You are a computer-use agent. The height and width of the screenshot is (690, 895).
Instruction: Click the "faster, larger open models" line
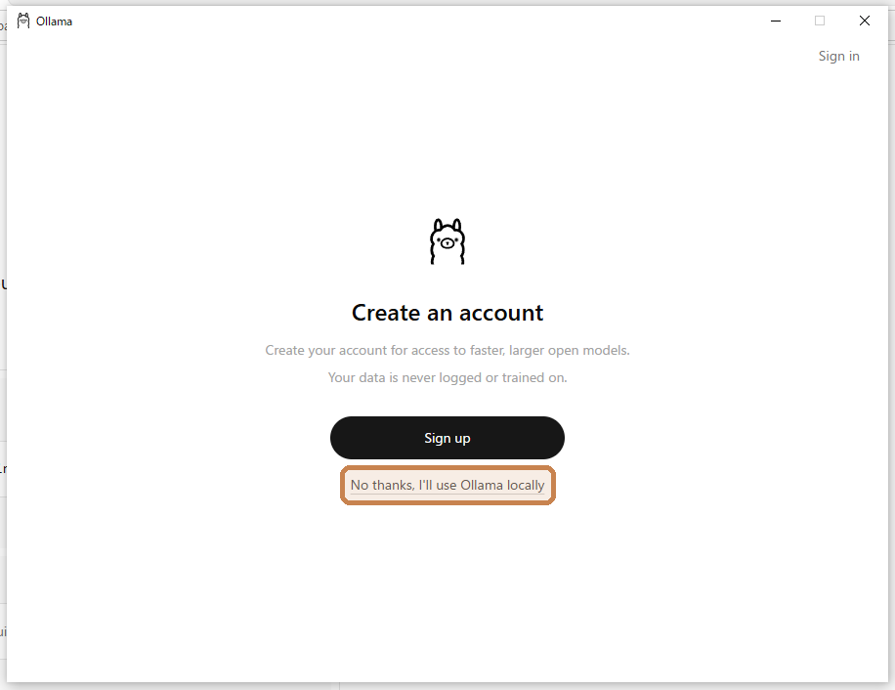(447, 351)
